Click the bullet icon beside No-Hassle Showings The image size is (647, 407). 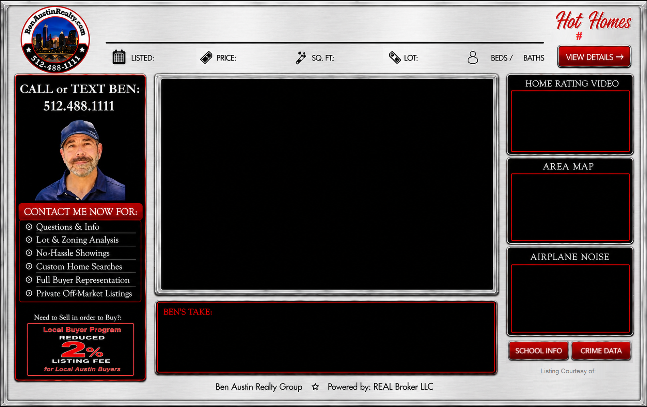pyautogui.click(x=29, y=253)
